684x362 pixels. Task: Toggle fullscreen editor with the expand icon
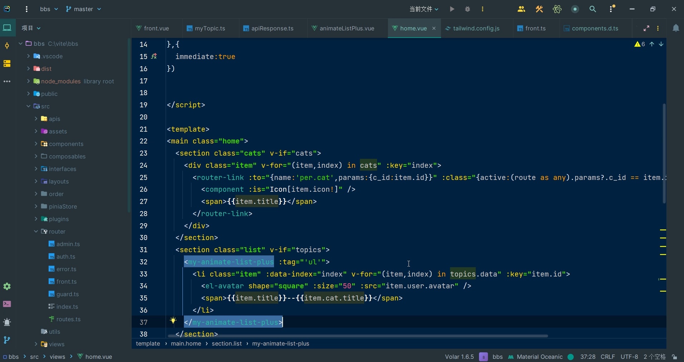click(646, 29)
